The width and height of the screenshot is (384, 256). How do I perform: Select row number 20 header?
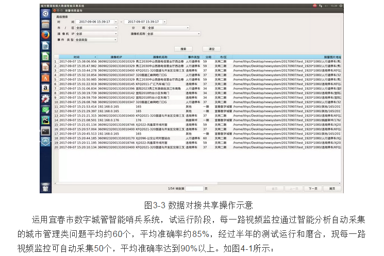(x=56, y=148)
